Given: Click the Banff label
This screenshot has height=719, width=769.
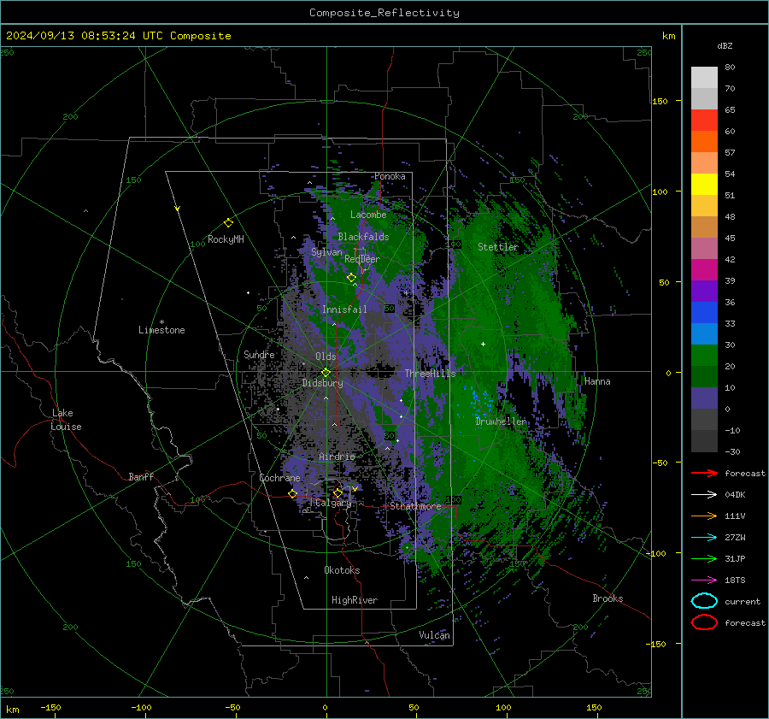Looking at the screenshot, I should pyautogui.click(x=141, y=476).
